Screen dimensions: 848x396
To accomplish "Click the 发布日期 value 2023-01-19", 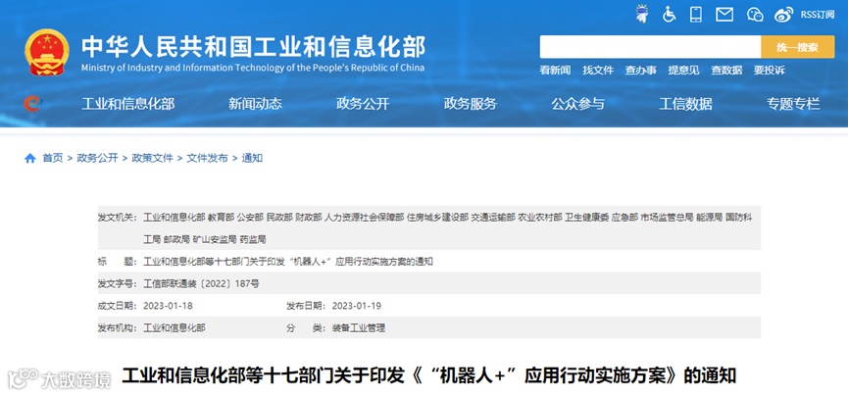I will pyautogui.click(x=357, y=306).
